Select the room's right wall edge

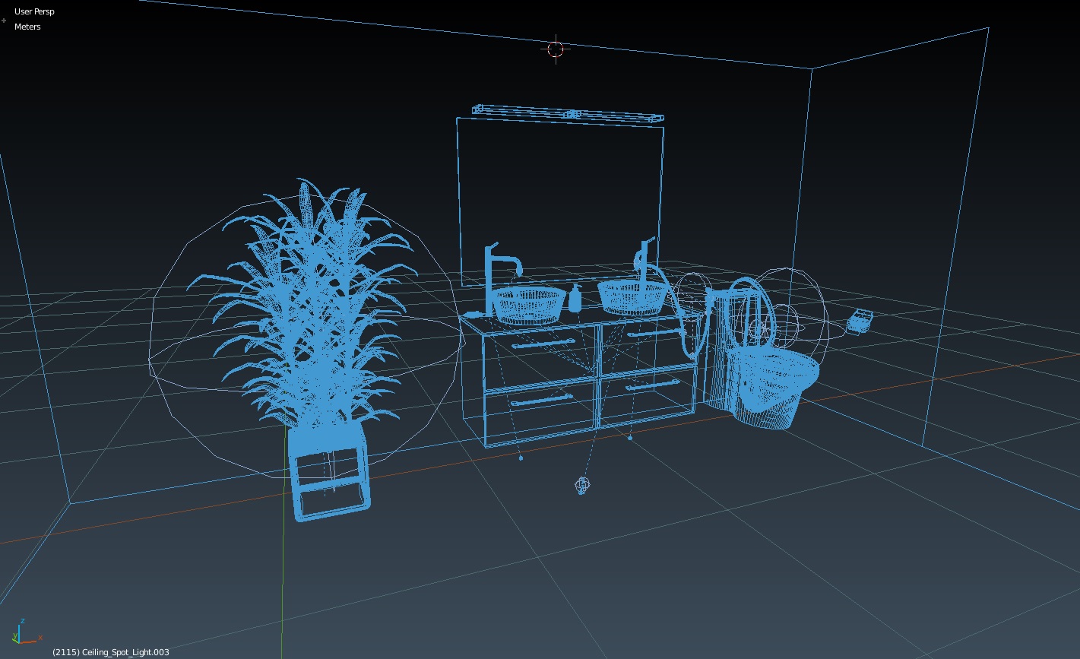coord(955,237)
